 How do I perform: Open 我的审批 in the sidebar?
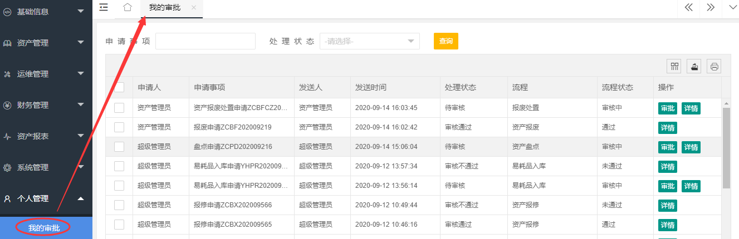coord(46,227)
